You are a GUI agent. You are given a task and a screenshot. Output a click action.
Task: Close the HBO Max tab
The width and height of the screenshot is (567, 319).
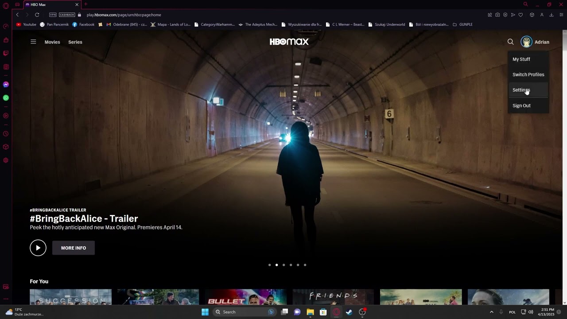77,4
